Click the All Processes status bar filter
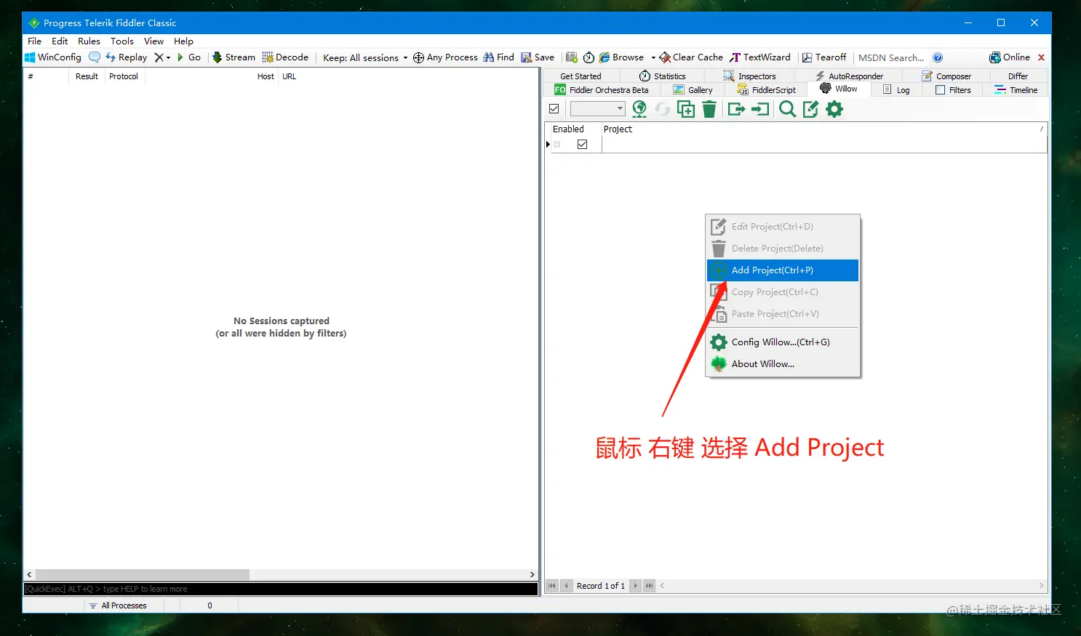 click(x=118, y=605)
